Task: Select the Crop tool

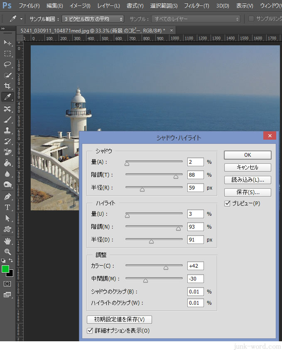Action: point(7,86)
